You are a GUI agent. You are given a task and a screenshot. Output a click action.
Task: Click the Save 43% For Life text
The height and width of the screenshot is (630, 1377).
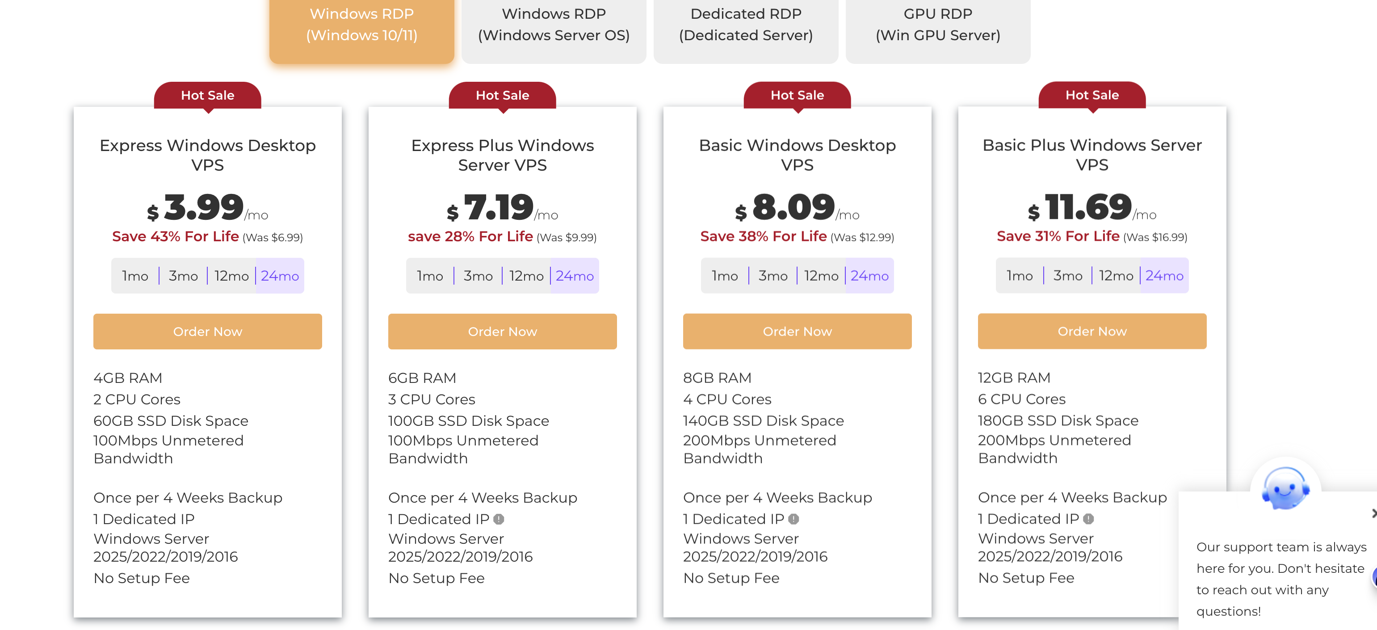pyautogui.click(x=175, y=236)
